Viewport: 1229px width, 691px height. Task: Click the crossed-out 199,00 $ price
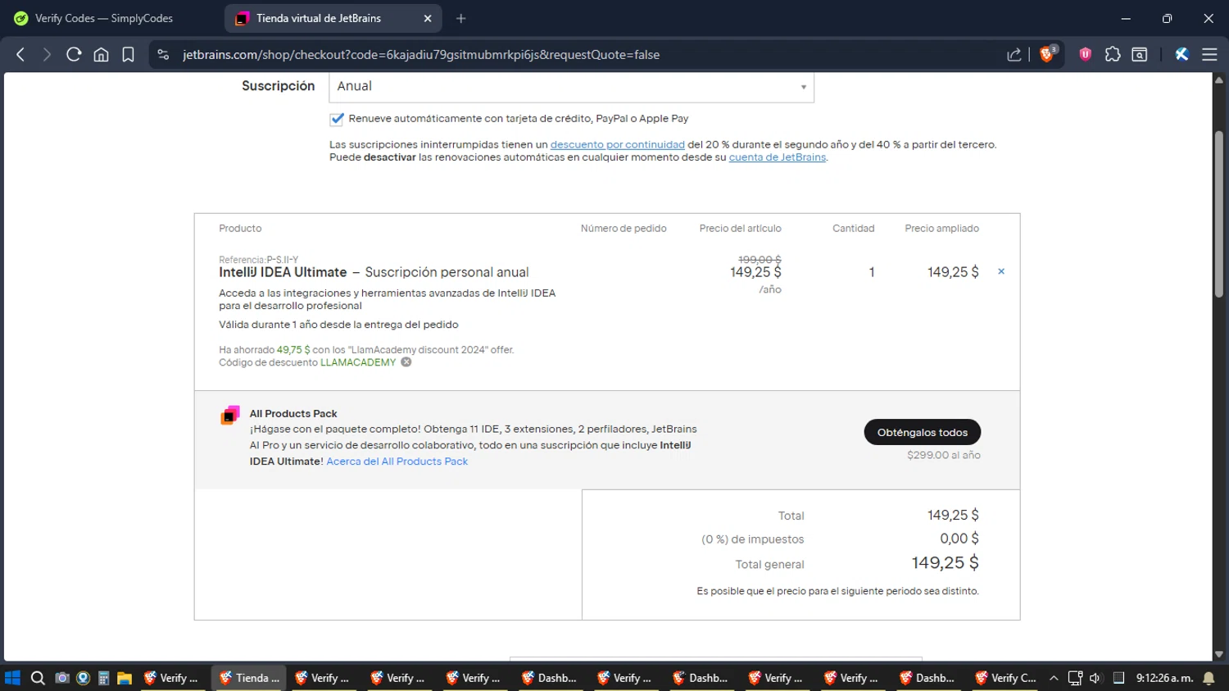(760, 260)
